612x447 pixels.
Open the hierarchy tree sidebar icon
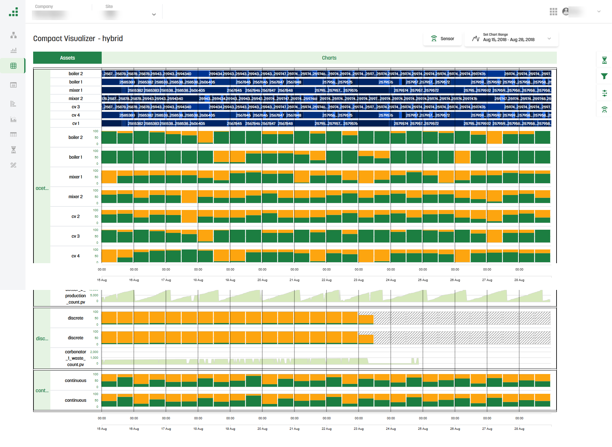13,35
